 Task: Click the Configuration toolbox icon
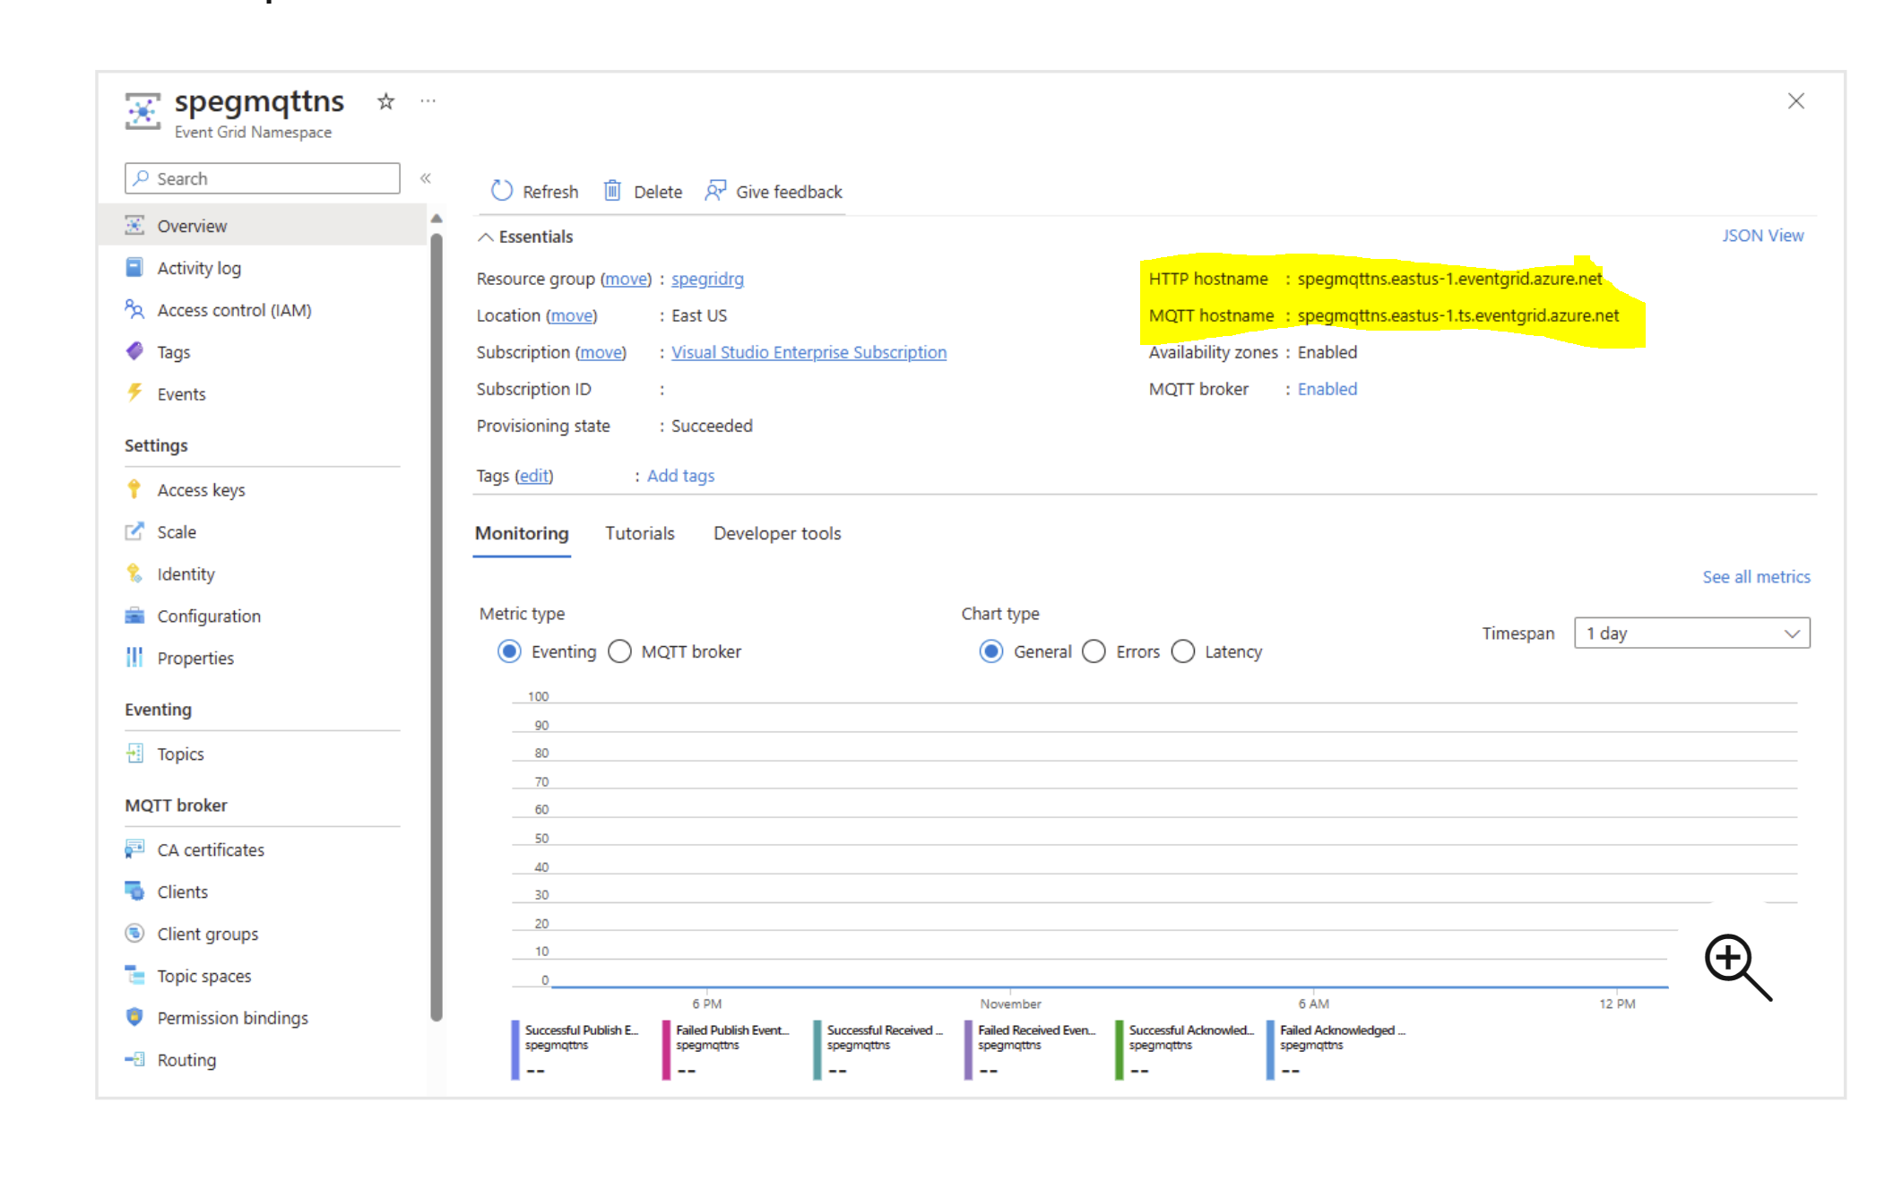[134, 616]
